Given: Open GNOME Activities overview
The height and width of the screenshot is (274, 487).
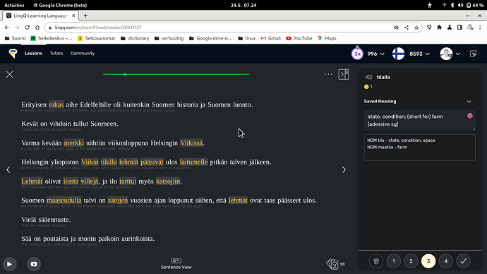Looking at the screenshot, I should [14, 5].
